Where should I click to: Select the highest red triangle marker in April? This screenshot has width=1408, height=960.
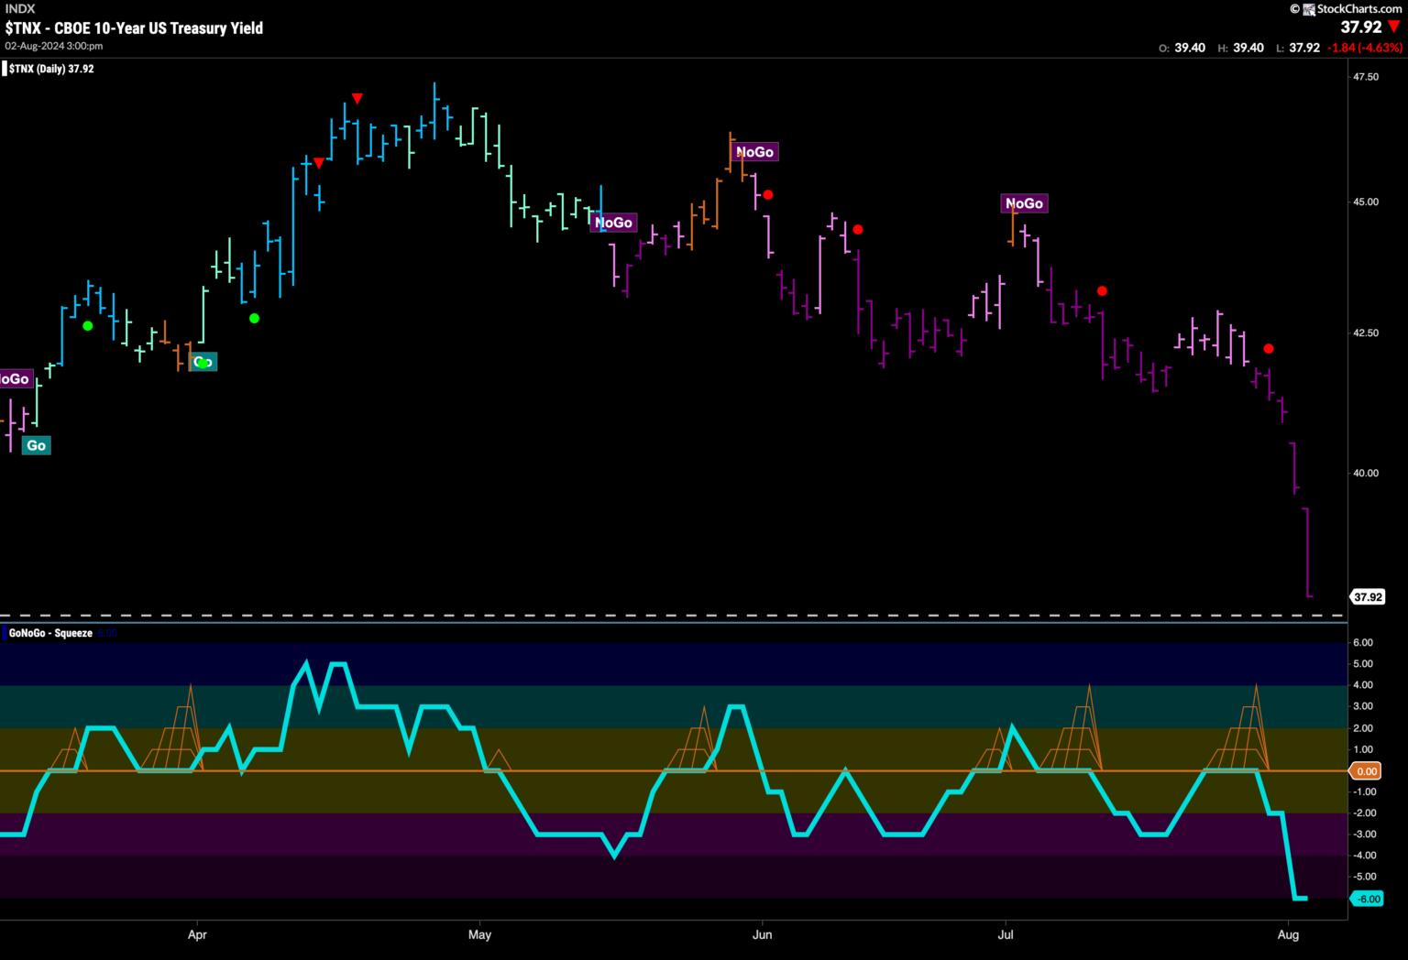[x=357, y=98]
